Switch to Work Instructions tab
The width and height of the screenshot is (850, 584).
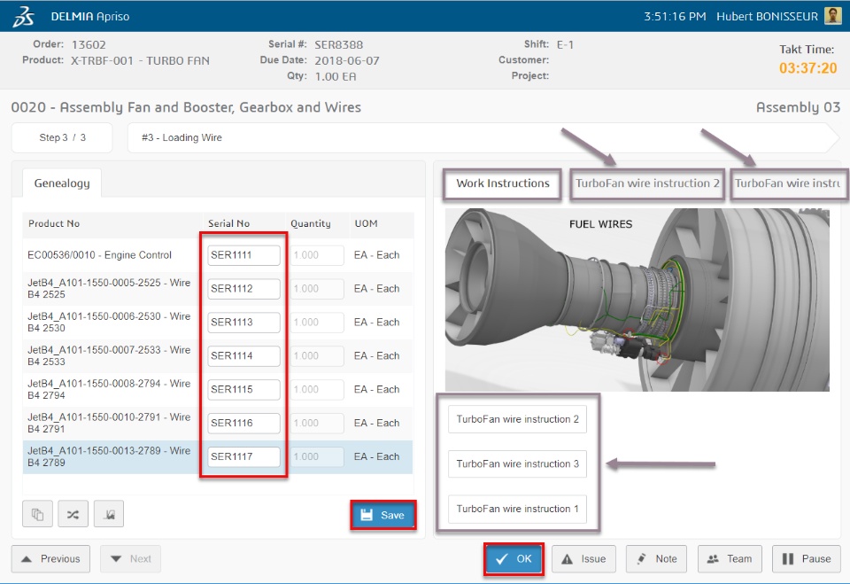coord(503,184)
